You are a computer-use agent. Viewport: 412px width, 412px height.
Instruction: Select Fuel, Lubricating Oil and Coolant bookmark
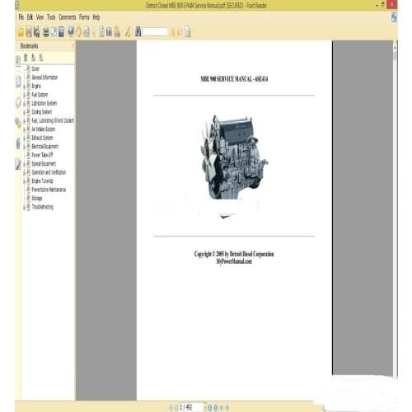[53, 120]
